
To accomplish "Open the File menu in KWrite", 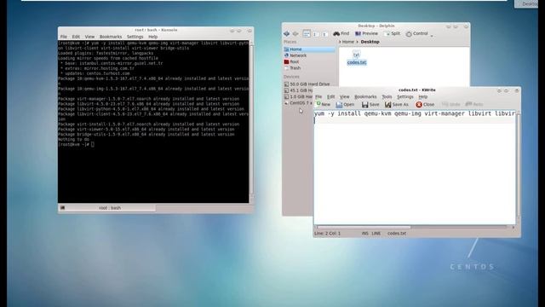I will [318, 96].
